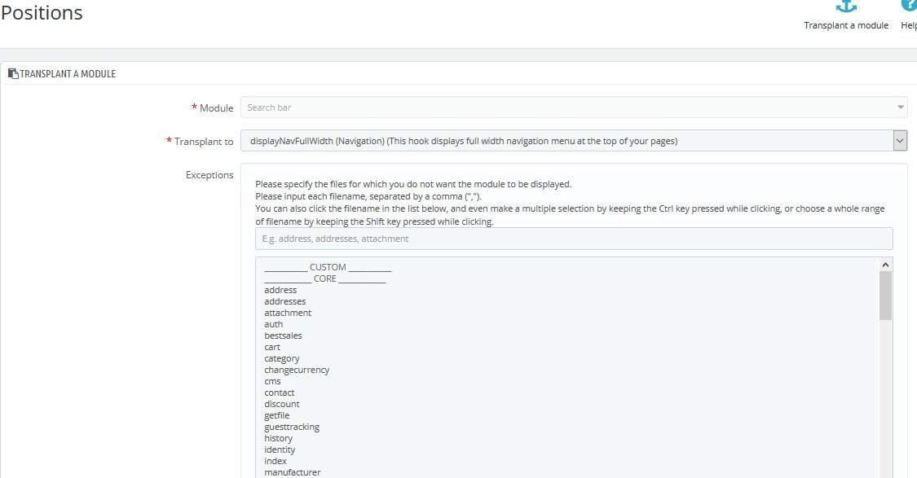Image resolution: width=917 pixels, height=478 pixels.
Task: Click the Exceptions filename input field
Action: pos(574,239)
